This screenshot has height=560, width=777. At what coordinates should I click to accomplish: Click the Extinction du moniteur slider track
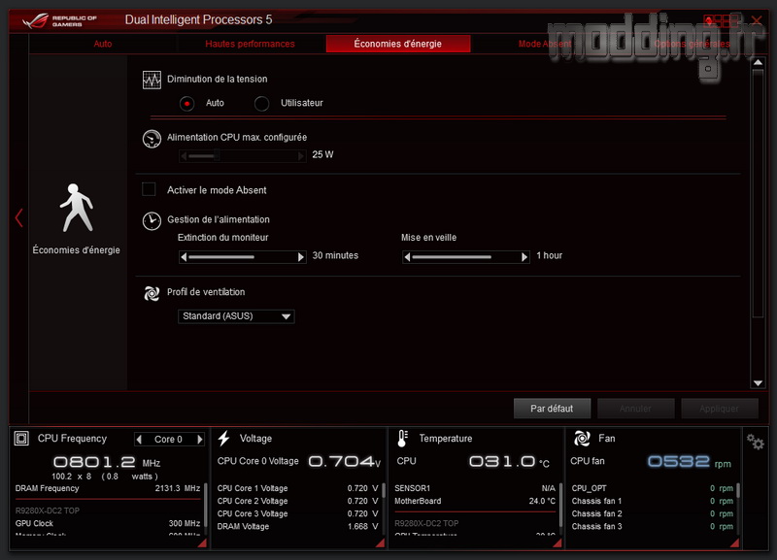[242, 257]
